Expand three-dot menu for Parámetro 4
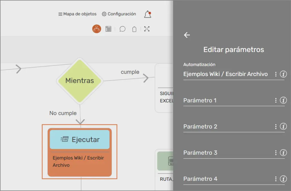This screenshot has width=291, height=191. pos(276,179)
